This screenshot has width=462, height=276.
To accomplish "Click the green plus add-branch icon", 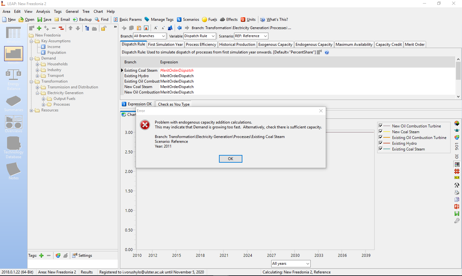I will [x=39, y=28].
